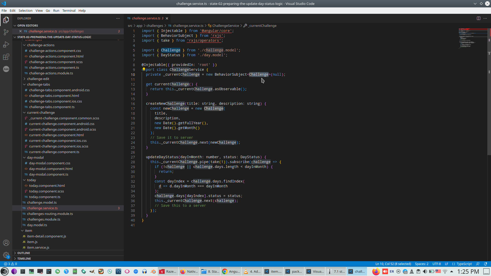Open the Manage settings gear

6,255
